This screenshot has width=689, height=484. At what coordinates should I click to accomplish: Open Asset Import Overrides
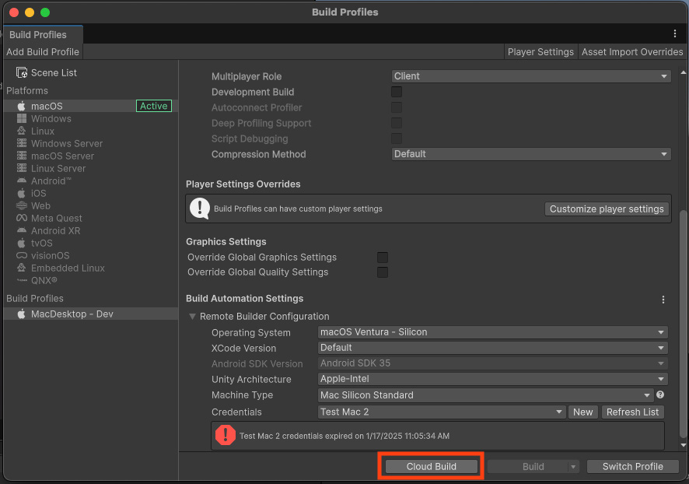tap(632, 51)
